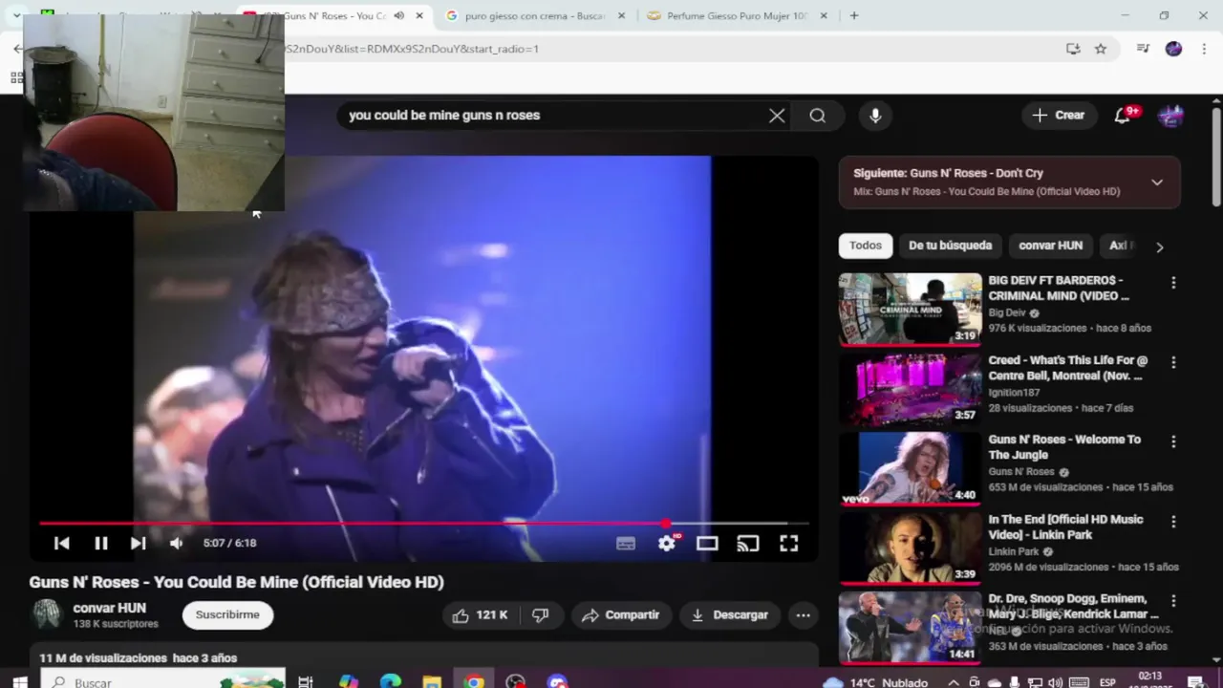Open Creed Centre Bell Montreal thumbnail
The height and width of the screenshot is (688, 1223).
tap(910, 389)
